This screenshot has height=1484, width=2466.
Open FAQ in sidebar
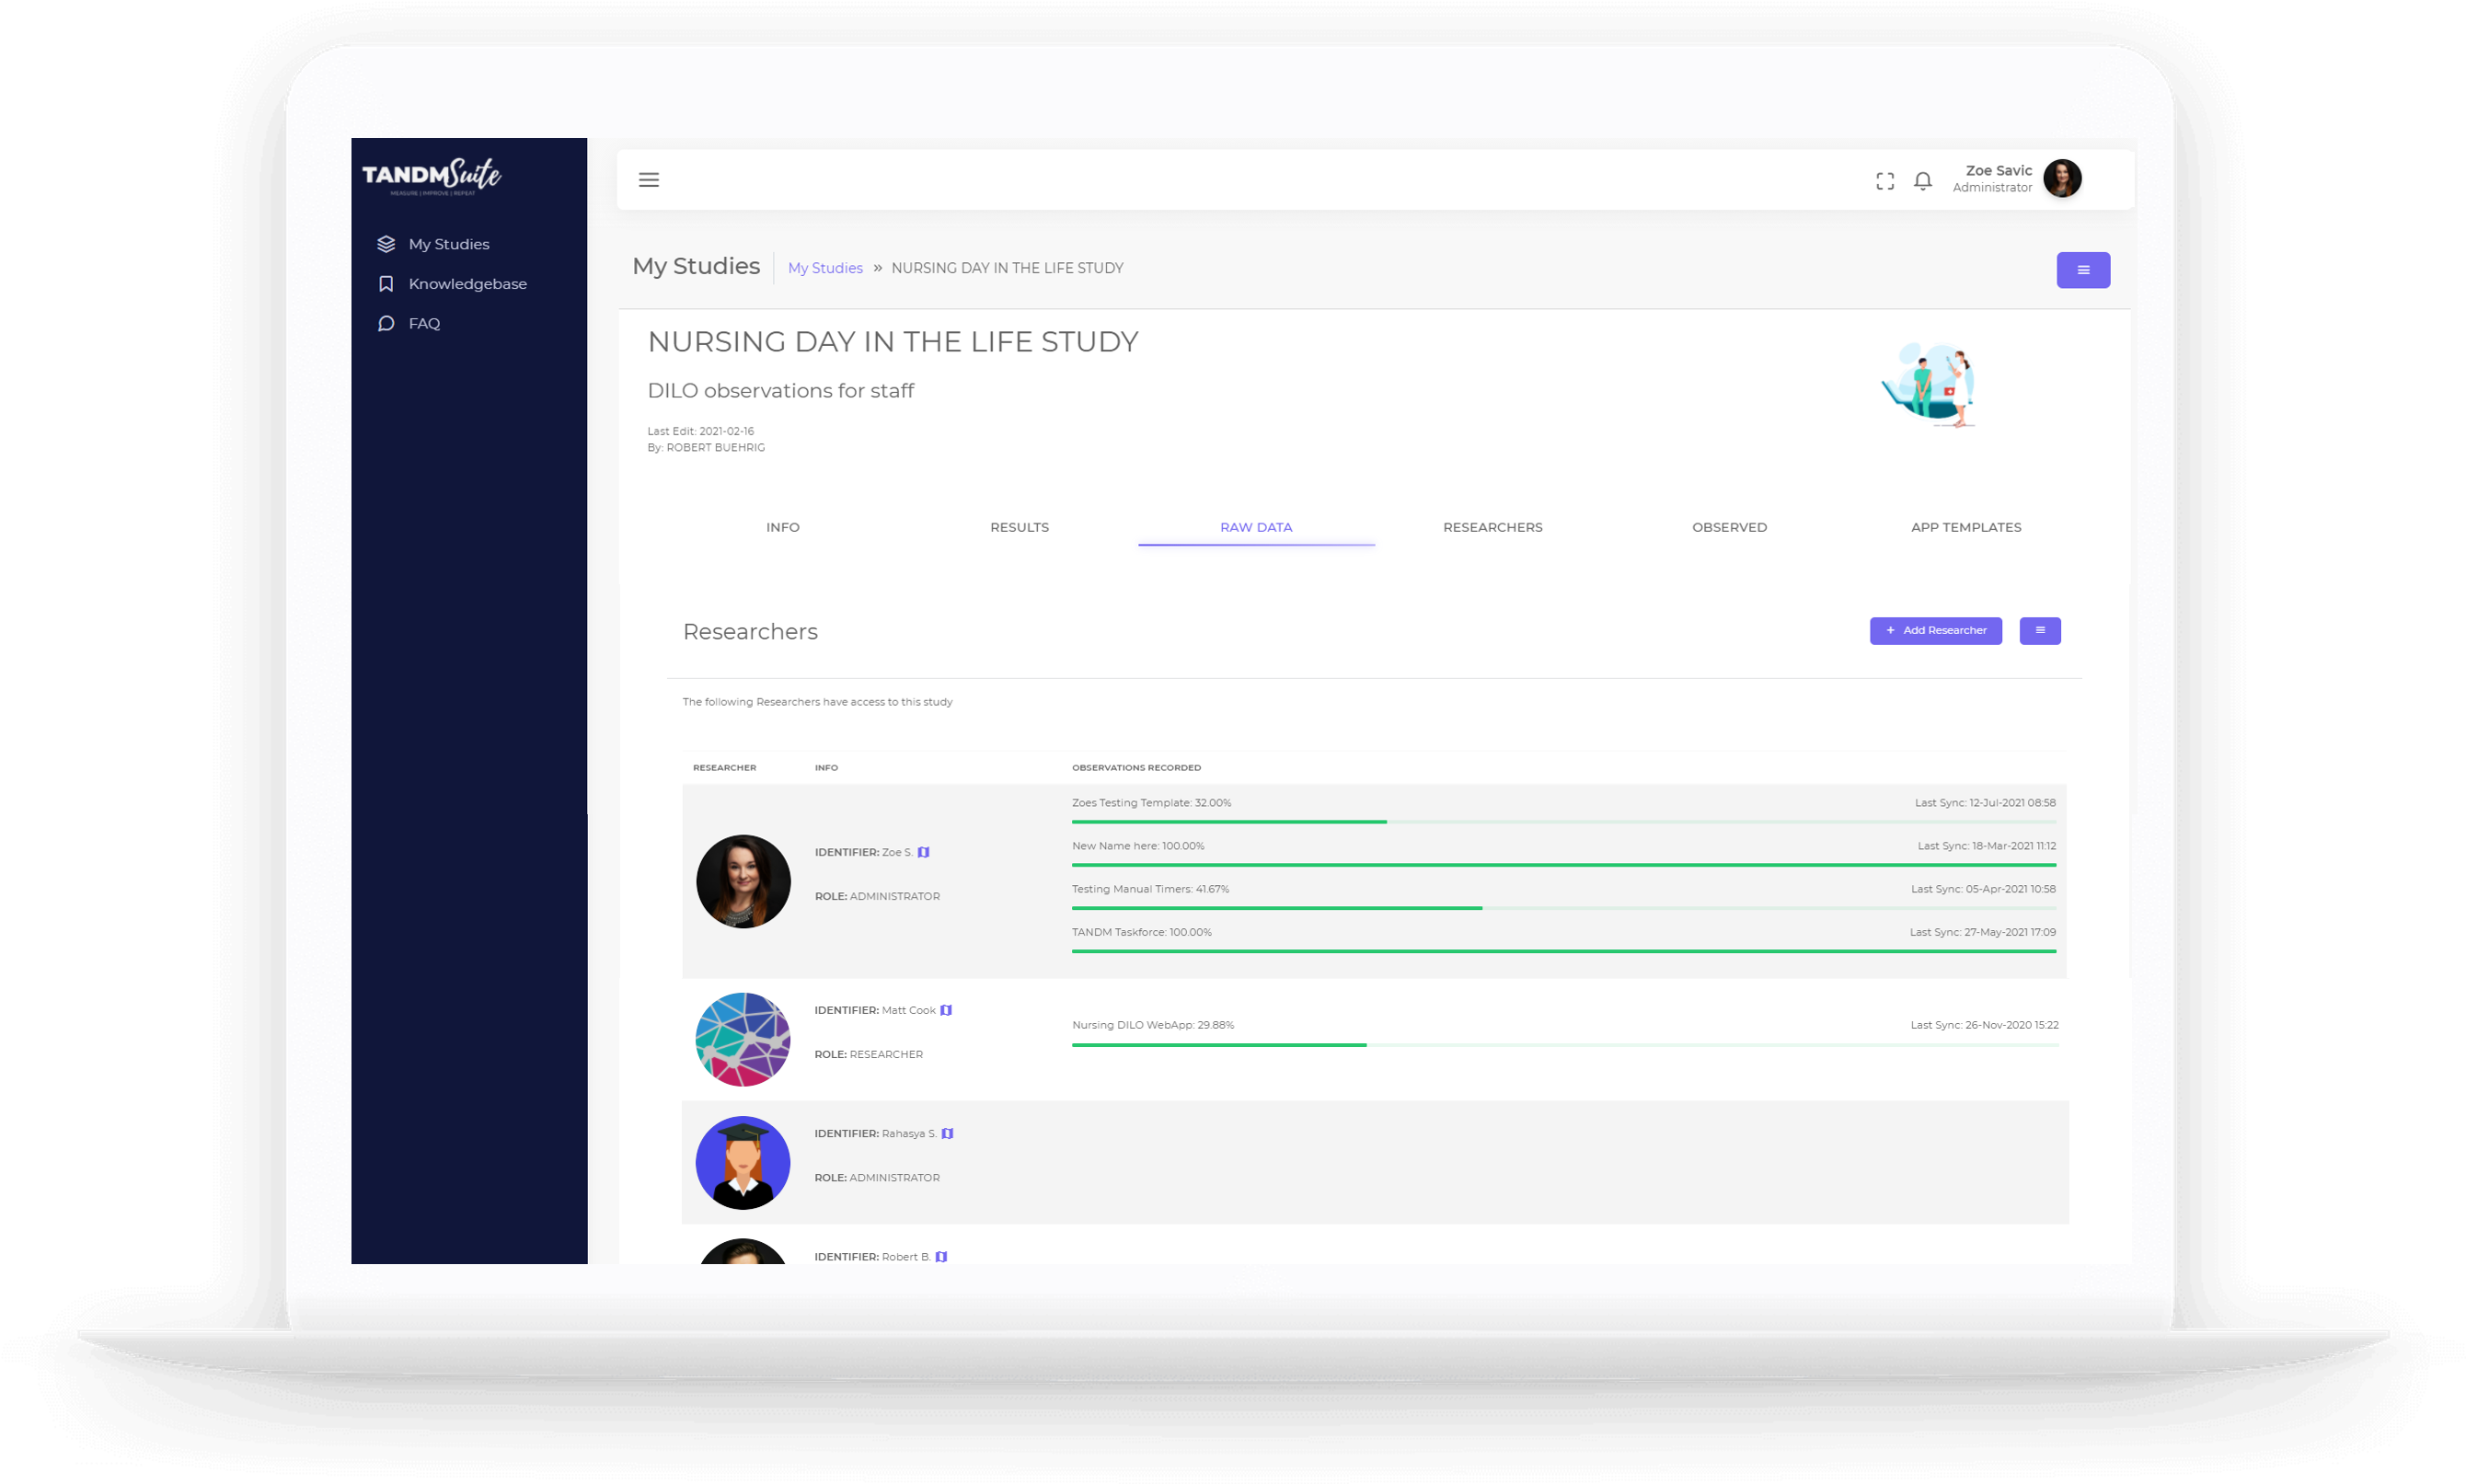pos(424,323)
